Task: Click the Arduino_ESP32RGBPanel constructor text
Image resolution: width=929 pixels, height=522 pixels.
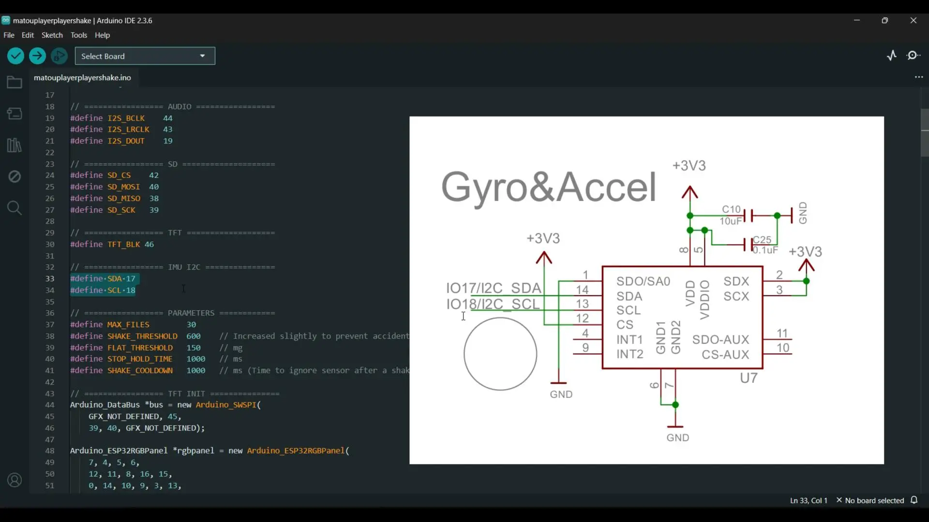Action: point(296,451)
